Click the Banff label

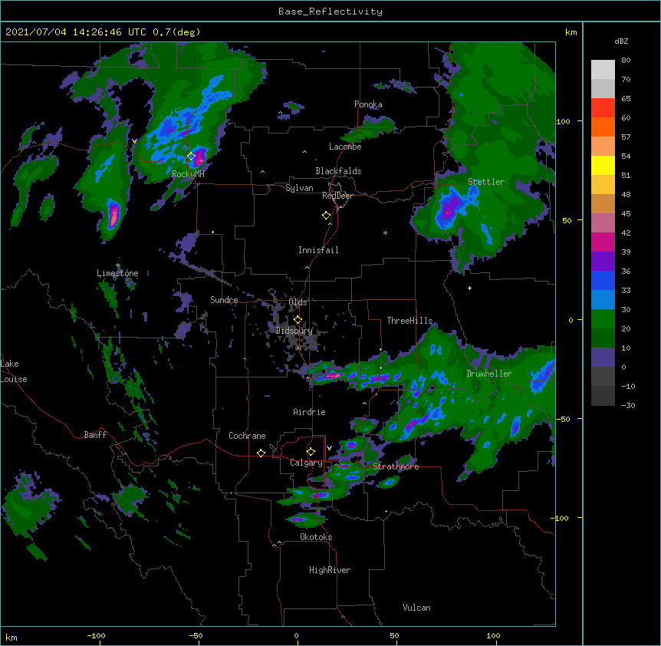(95, 435)
